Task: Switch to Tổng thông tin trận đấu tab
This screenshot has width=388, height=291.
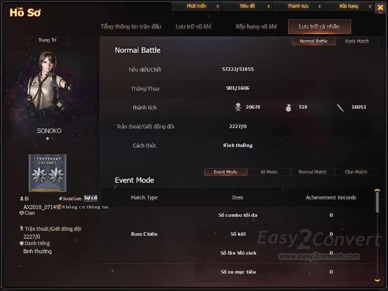Action: click(x=131, y=27)
